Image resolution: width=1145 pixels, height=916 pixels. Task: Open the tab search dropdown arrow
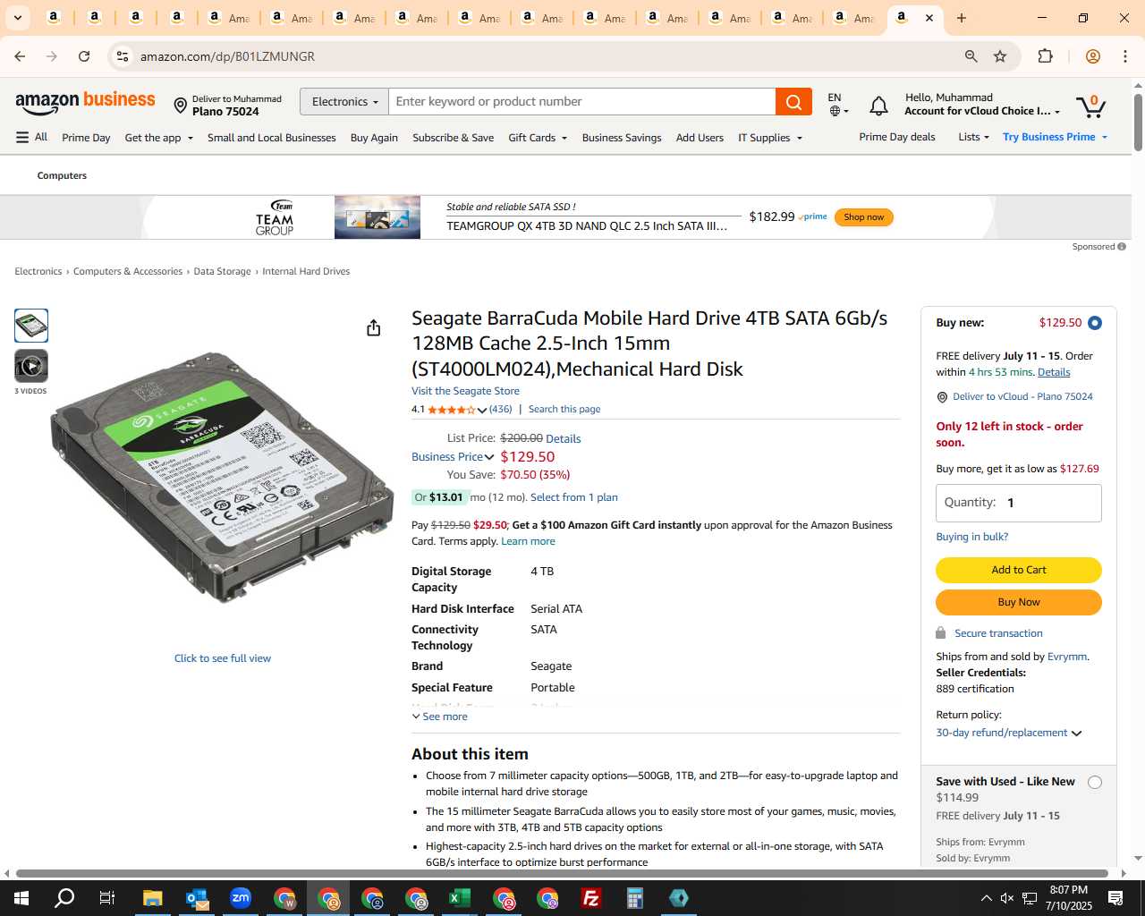coord(18,18)
